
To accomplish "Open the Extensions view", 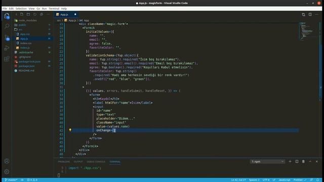I will 7,59.
